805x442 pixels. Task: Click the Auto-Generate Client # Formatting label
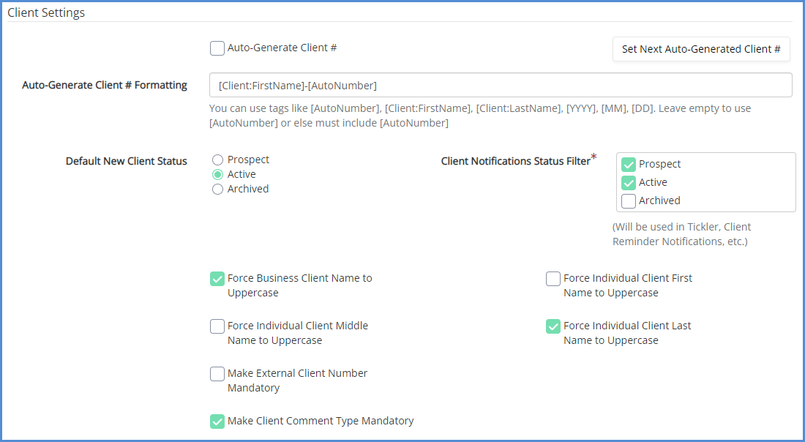pyautogui.click(x=105, y=85)
